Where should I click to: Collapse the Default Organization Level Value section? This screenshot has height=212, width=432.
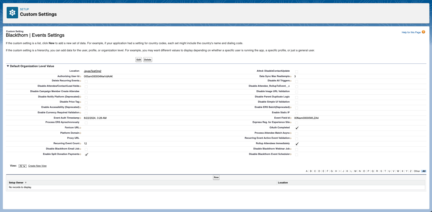click(x=8, y=66)
